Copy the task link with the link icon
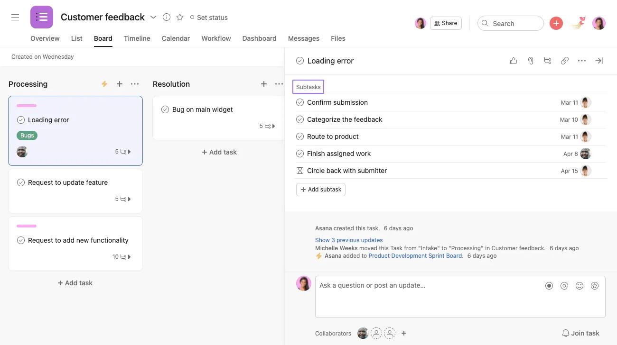The image size is (617, 345). point(565,61)
